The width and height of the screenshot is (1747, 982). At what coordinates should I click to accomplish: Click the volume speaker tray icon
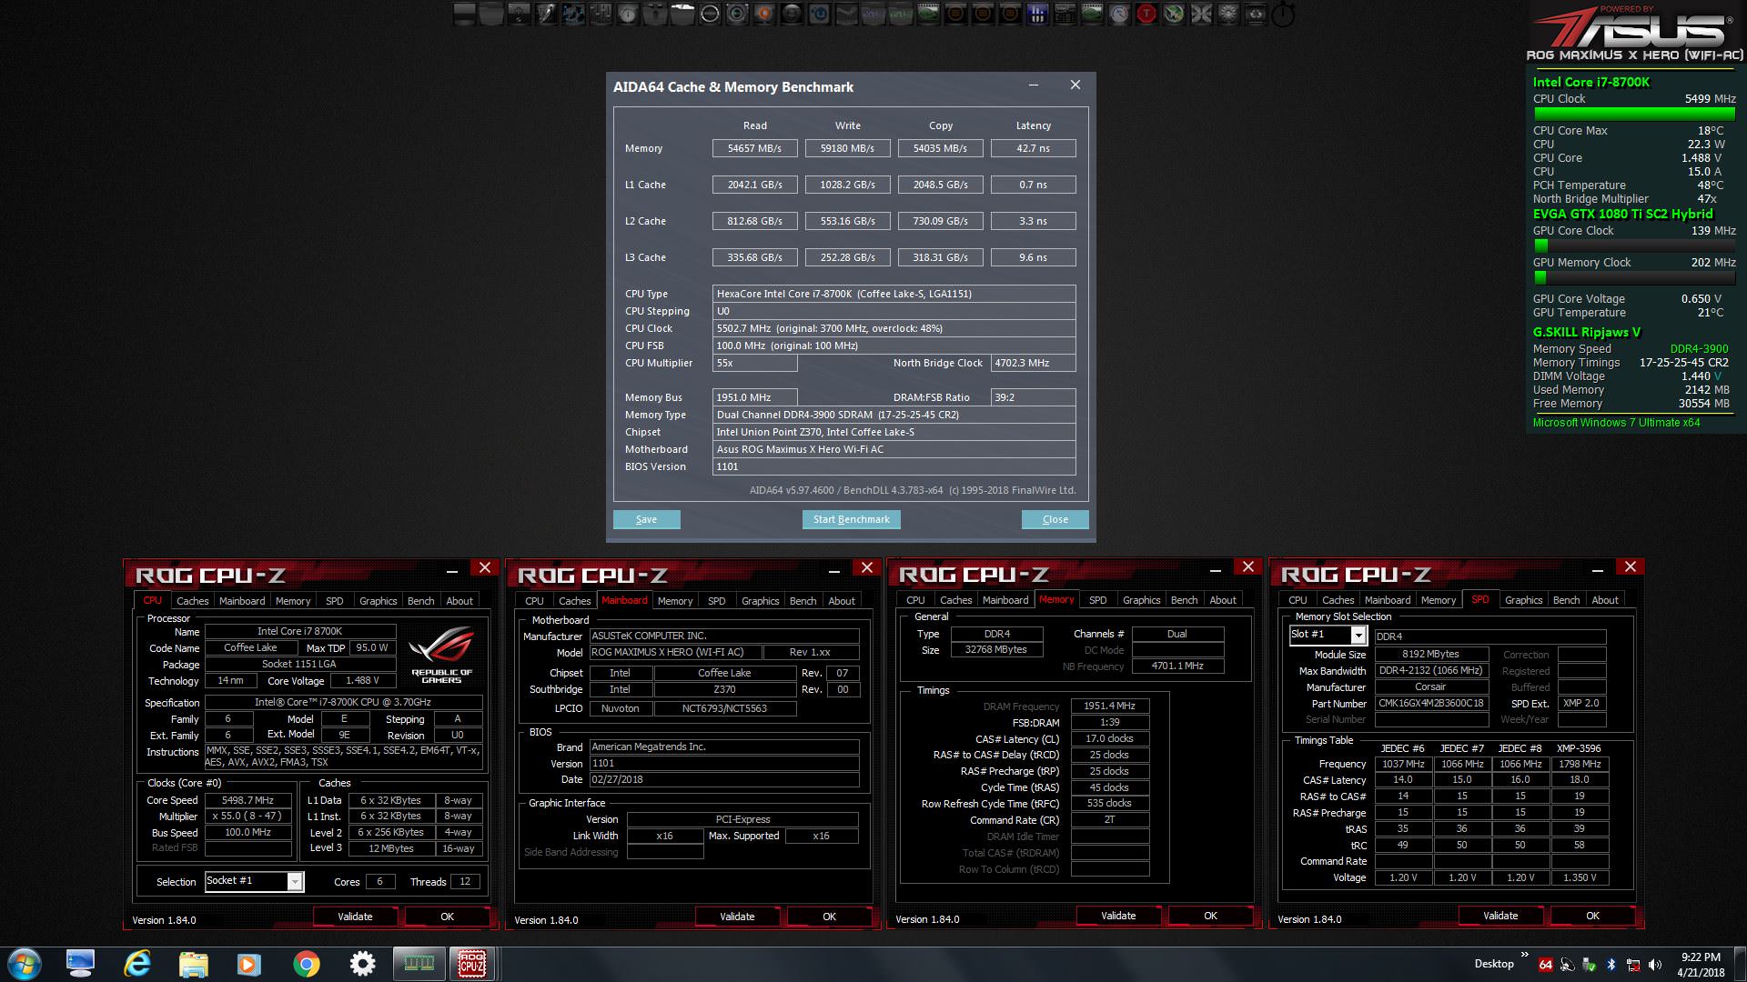pos(1655,965)
